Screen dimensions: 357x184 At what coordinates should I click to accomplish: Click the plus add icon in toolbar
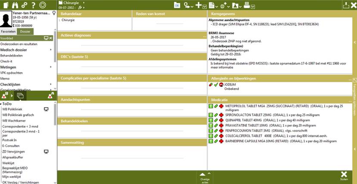click(199, 5)
